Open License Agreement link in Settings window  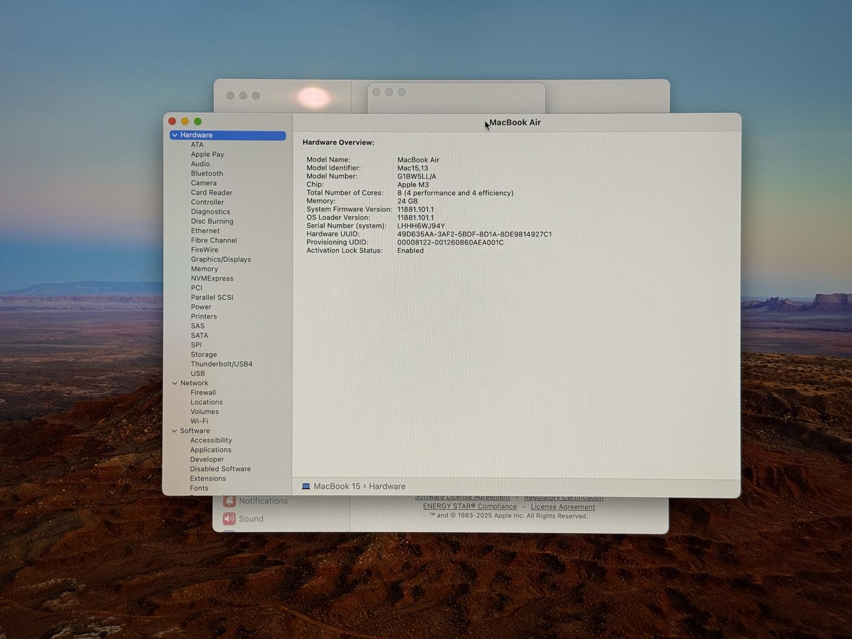pyautogui.click(x=563, y=507)
